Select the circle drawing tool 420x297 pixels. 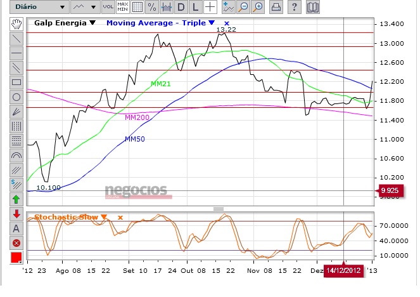(x=16, y=97)
